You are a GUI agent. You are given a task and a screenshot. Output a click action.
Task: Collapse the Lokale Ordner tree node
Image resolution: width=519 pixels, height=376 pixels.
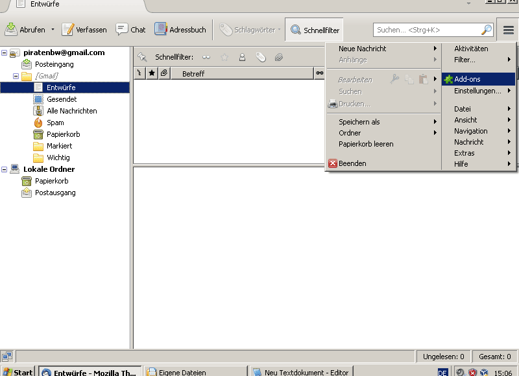[5, 169]
